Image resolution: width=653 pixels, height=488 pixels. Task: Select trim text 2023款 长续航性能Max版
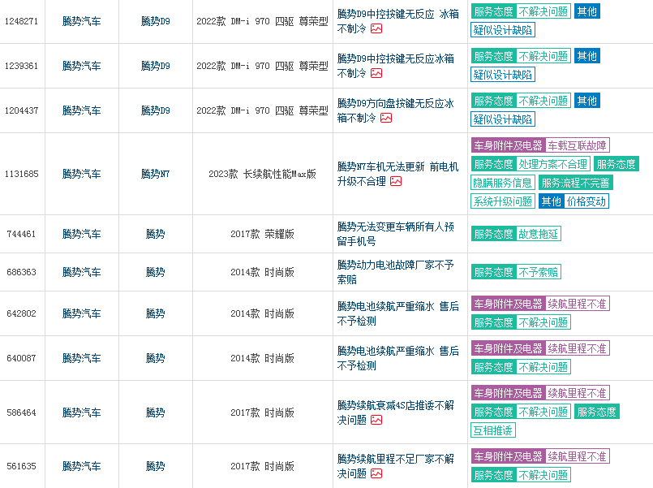tap(262, 174)
